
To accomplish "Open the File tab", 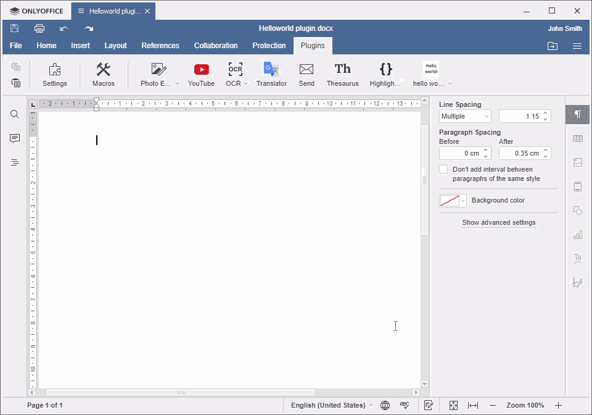I will tap(16, 45).
